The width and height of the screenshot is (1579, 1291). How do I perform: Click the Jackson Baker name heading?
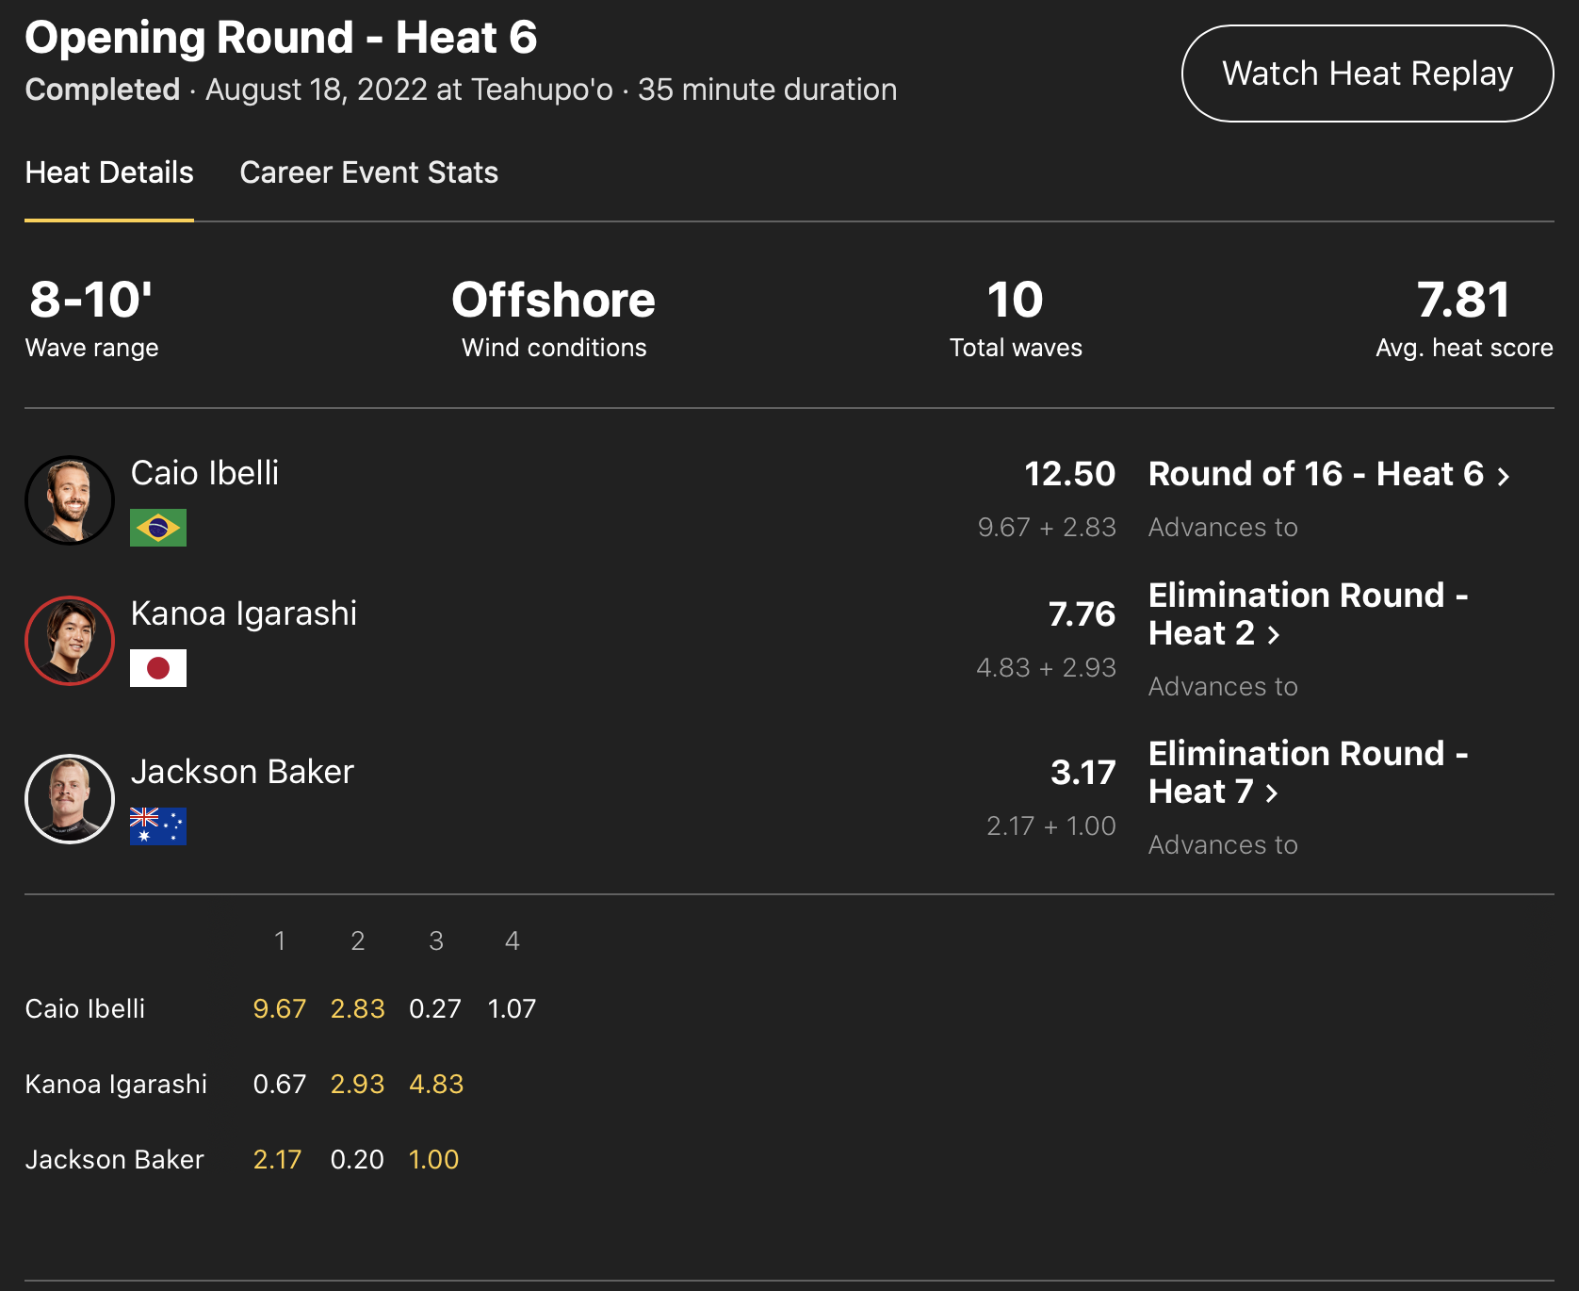click(242, 772)
